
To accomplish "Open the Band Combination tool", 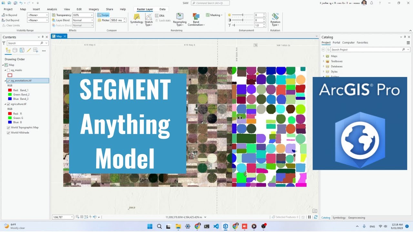I will pos(196,19).
